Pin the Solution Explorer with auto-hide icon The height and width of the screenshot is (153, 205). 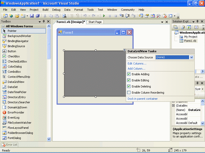pos(197,21)
